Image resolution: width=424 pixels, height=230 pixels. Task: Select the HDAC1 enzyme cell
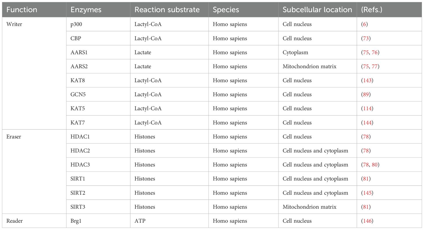[x=98, y=137]
